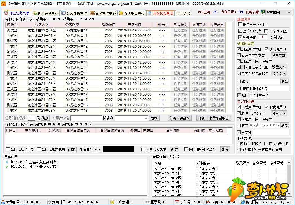Click the 修改 button

pyautogui.click(x=45, y=118)
